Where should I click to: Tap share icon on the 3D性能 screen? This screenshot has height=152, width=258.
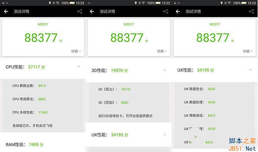166,11
